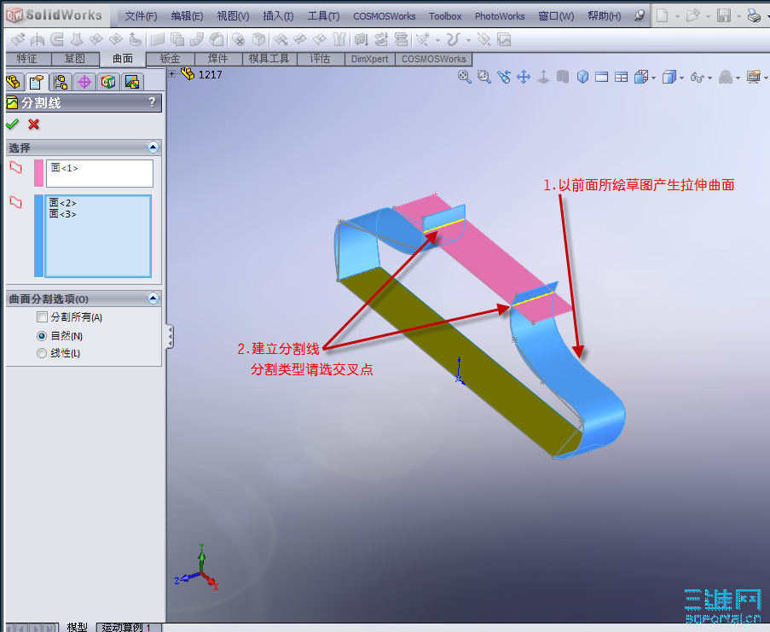
Task: Switch to the 特征 tab
Action: click(27, 59)
